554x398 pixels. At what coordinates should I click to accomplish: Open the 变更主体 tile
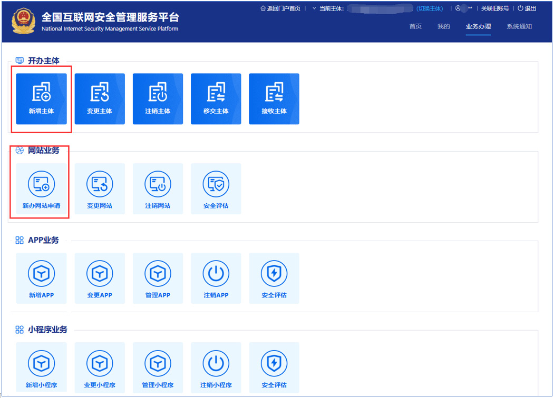100,98
